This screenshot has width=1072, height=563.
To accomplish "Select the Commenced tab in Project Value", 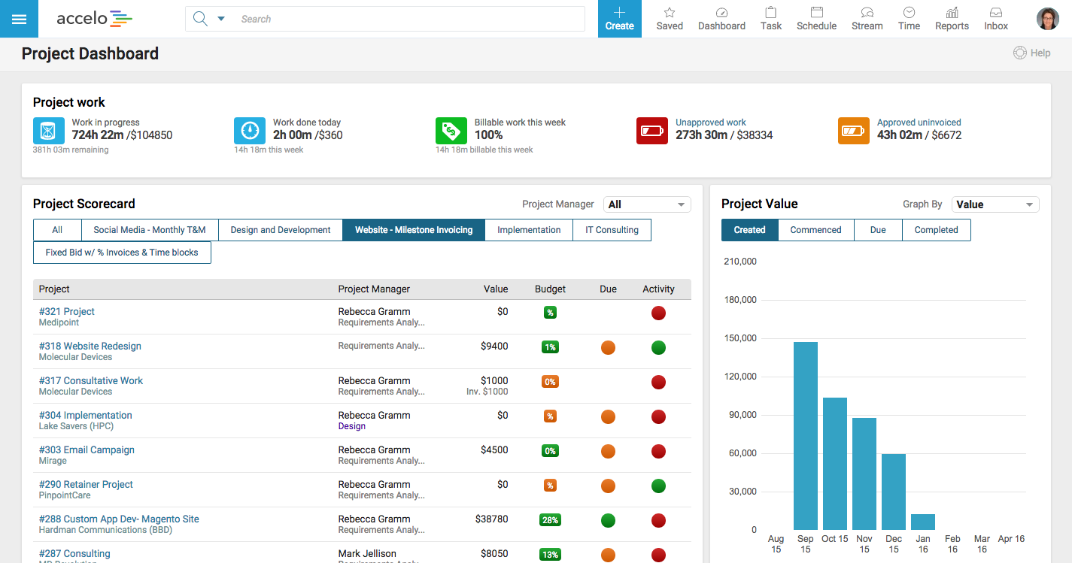I will coord(815,230).
